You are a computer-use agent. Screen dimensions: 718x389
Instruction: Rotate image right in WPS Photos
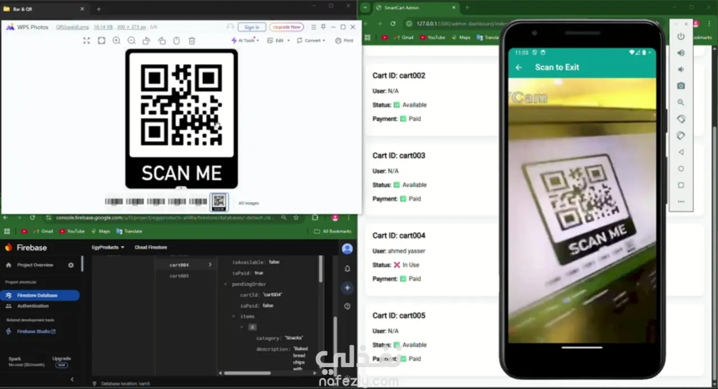tap(162, 40)
